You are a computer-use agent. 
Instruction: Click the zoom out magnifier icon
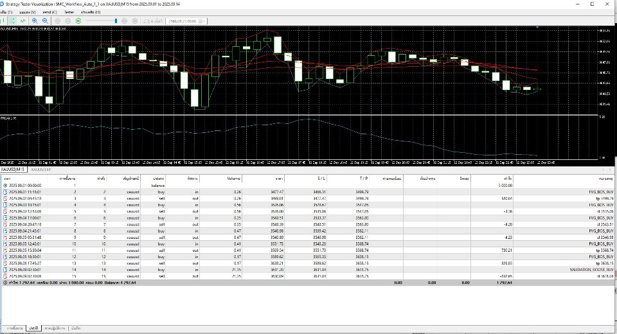45,21
